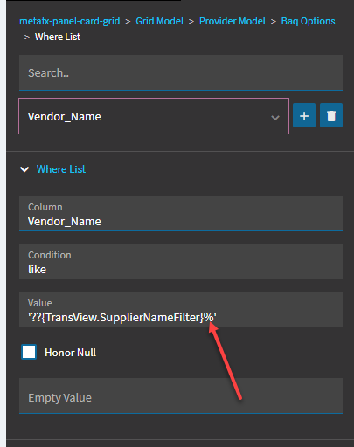Navigate to Grid Model breadcrumb
This screenshot has height=447, width=354.
point(160,21)
